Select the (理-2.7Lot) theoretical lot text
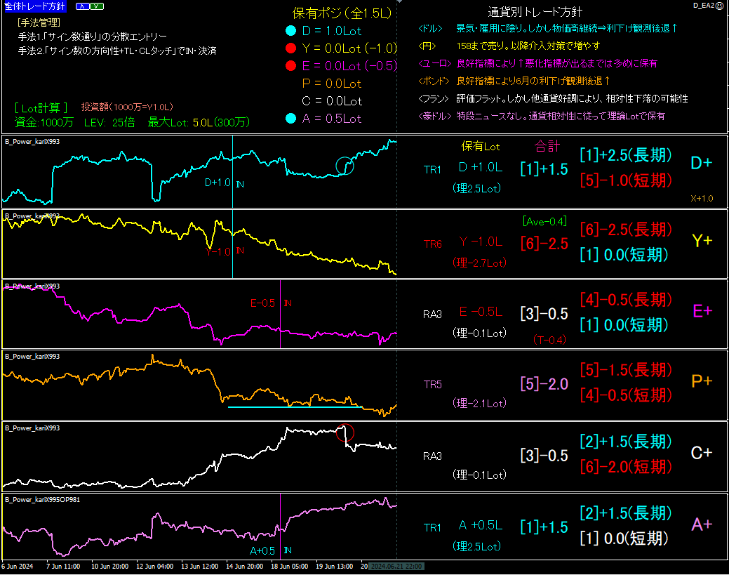Viewport: 729px width, 575px height. (479, 263)
